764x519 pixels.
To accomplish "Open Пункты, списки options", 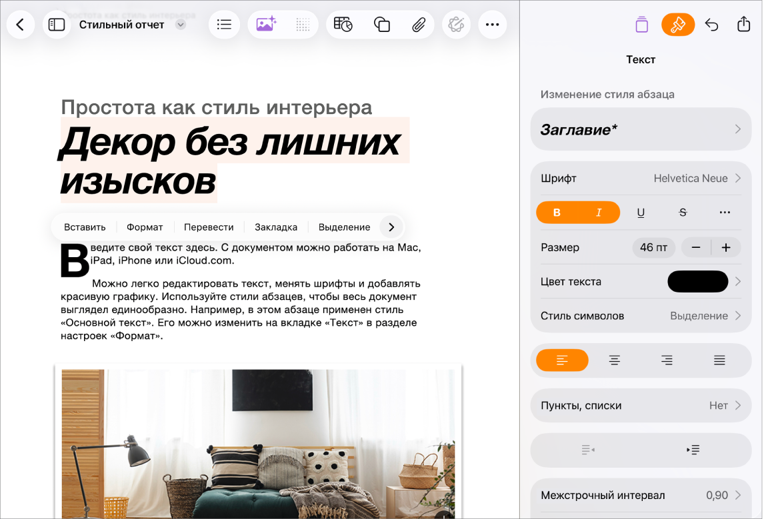I will (641, 406).
